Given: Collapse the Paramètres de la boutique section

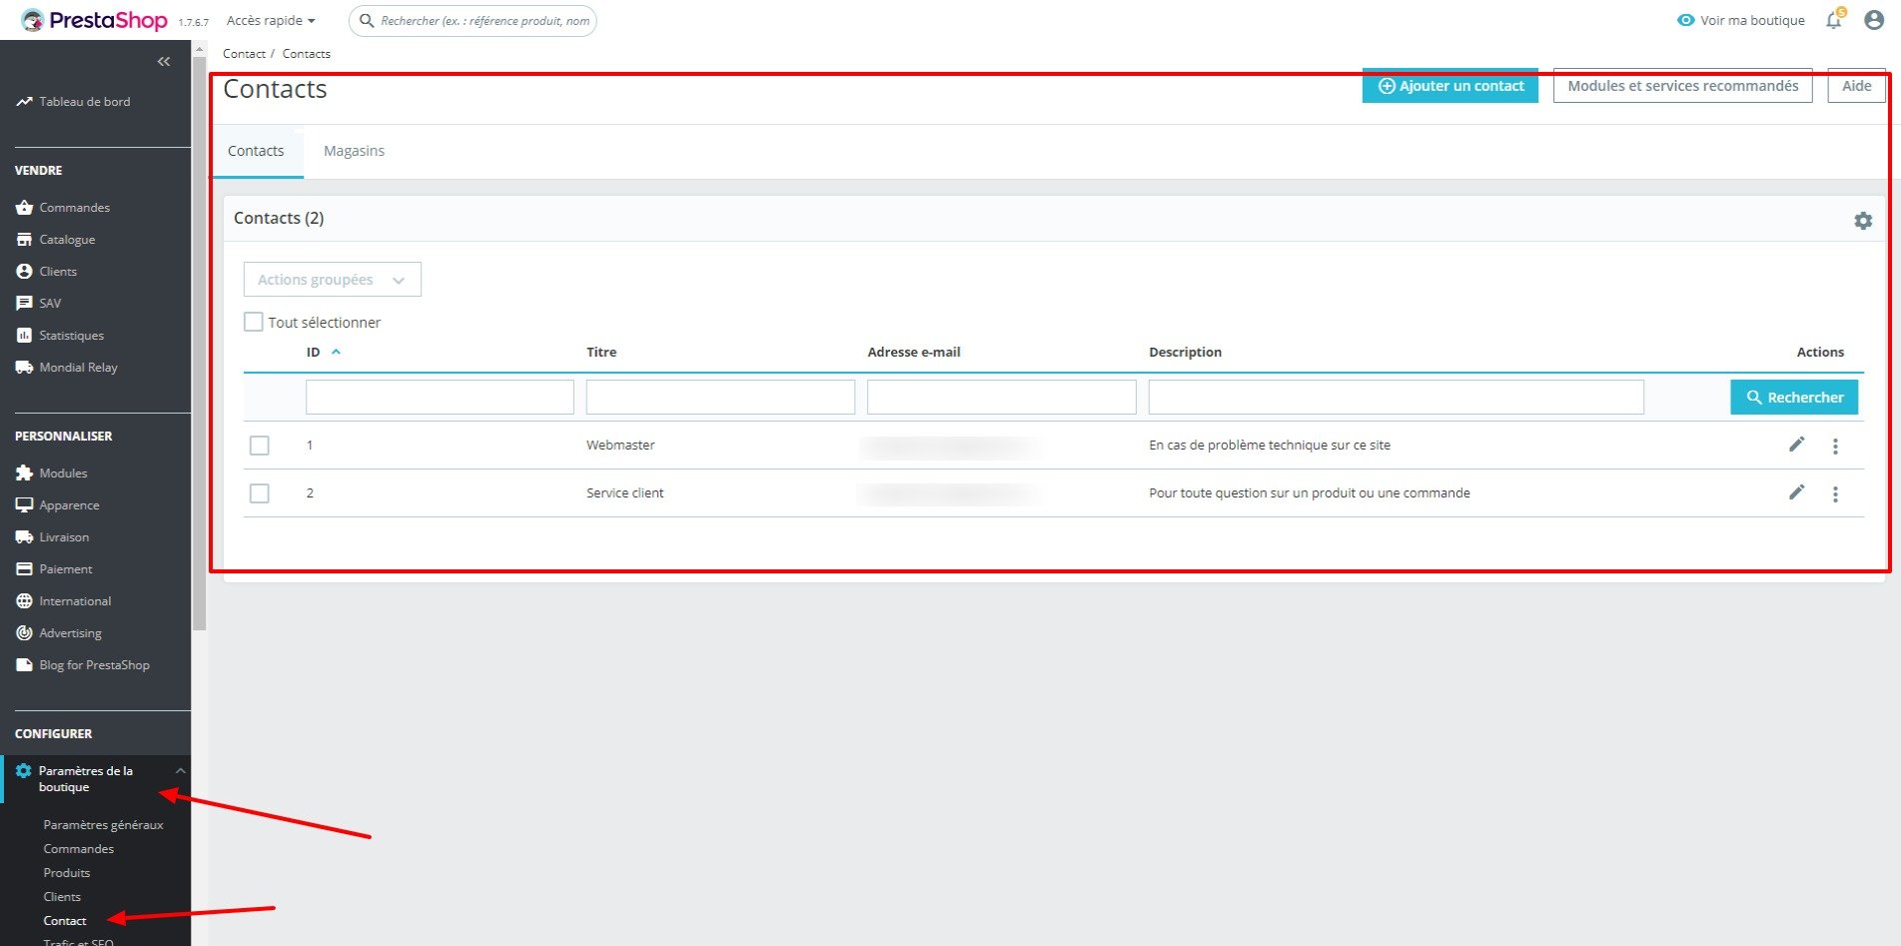Looking at the screenshot, I should [181, 770].
